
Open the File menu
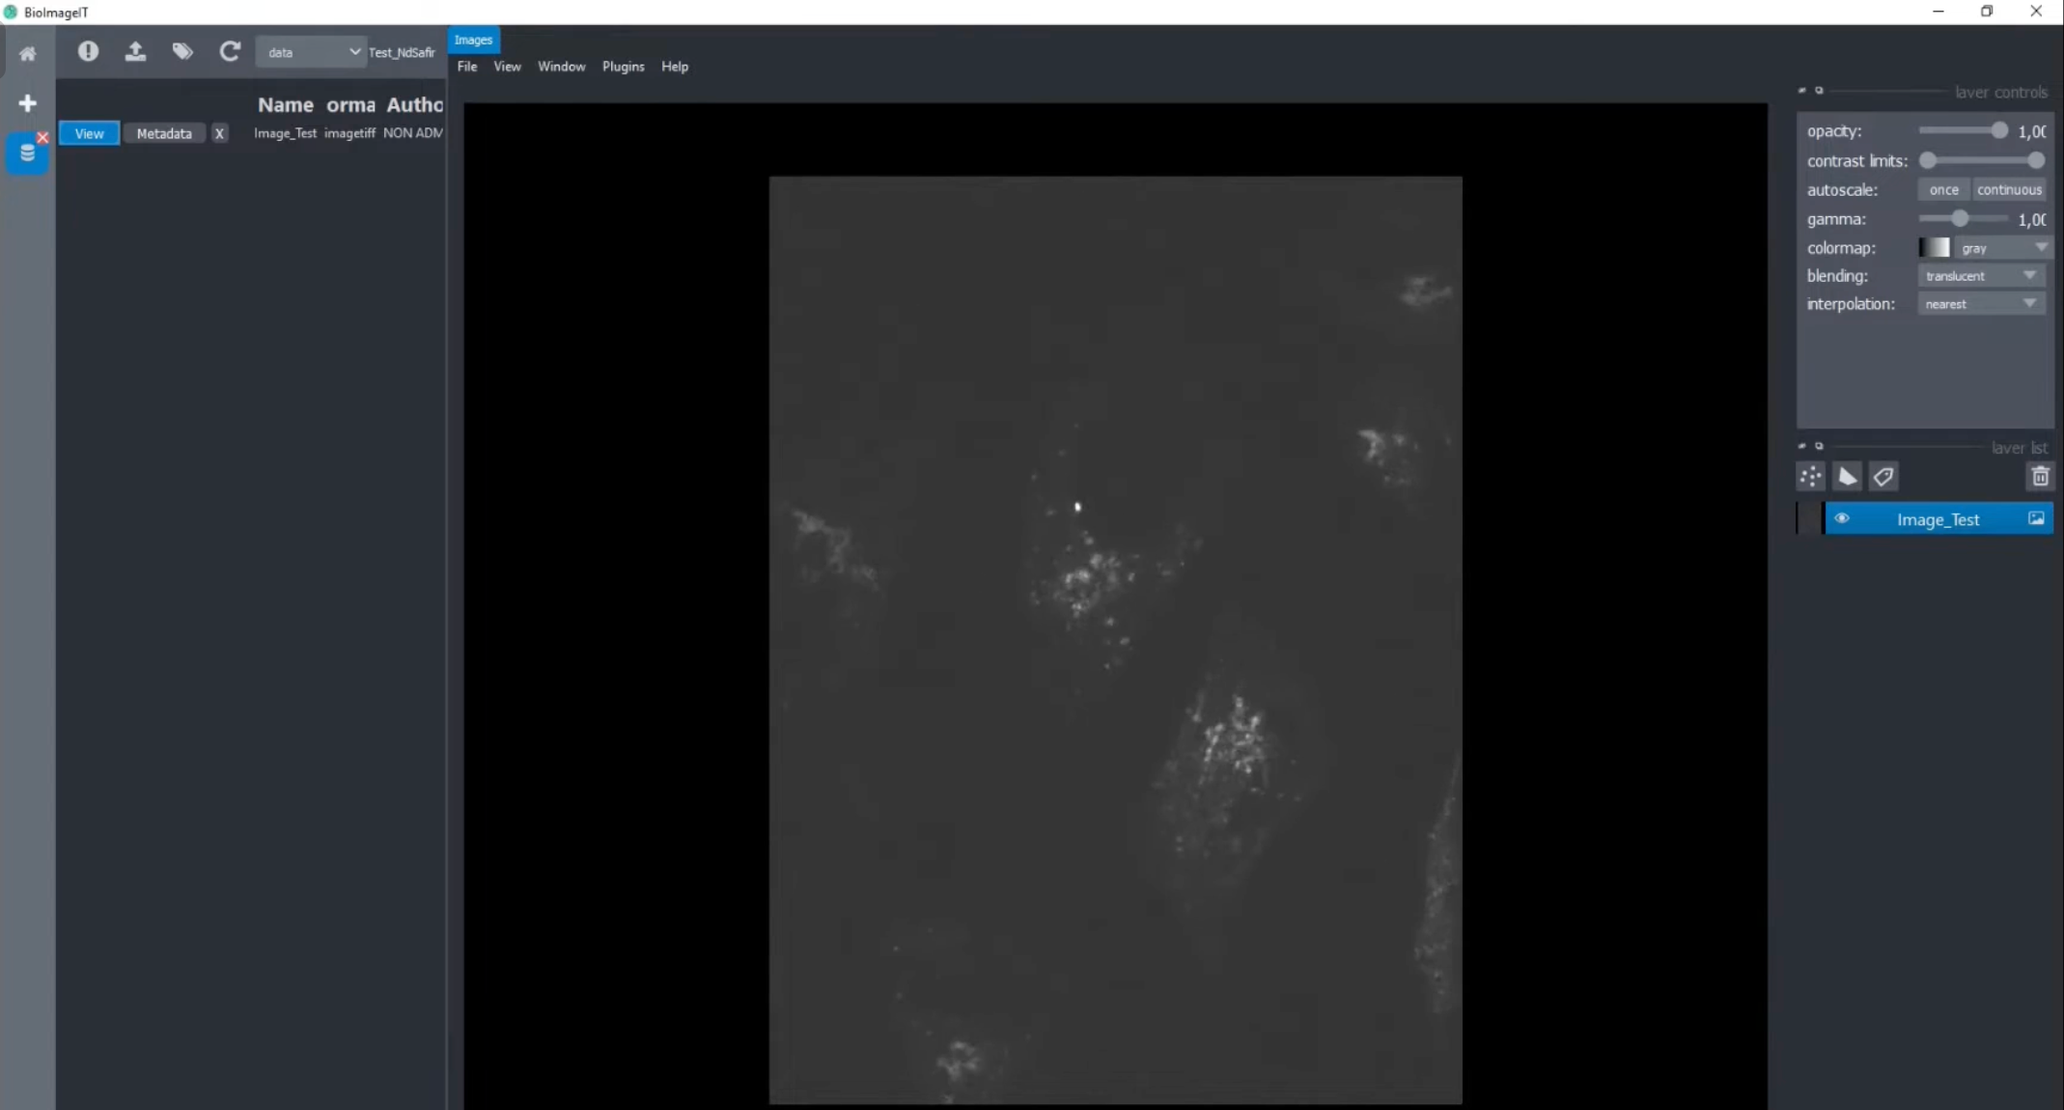467,67
